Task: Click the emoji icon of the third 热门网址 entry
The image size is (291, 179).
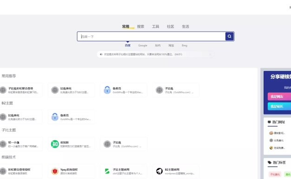Action: (x=271, y=148)
